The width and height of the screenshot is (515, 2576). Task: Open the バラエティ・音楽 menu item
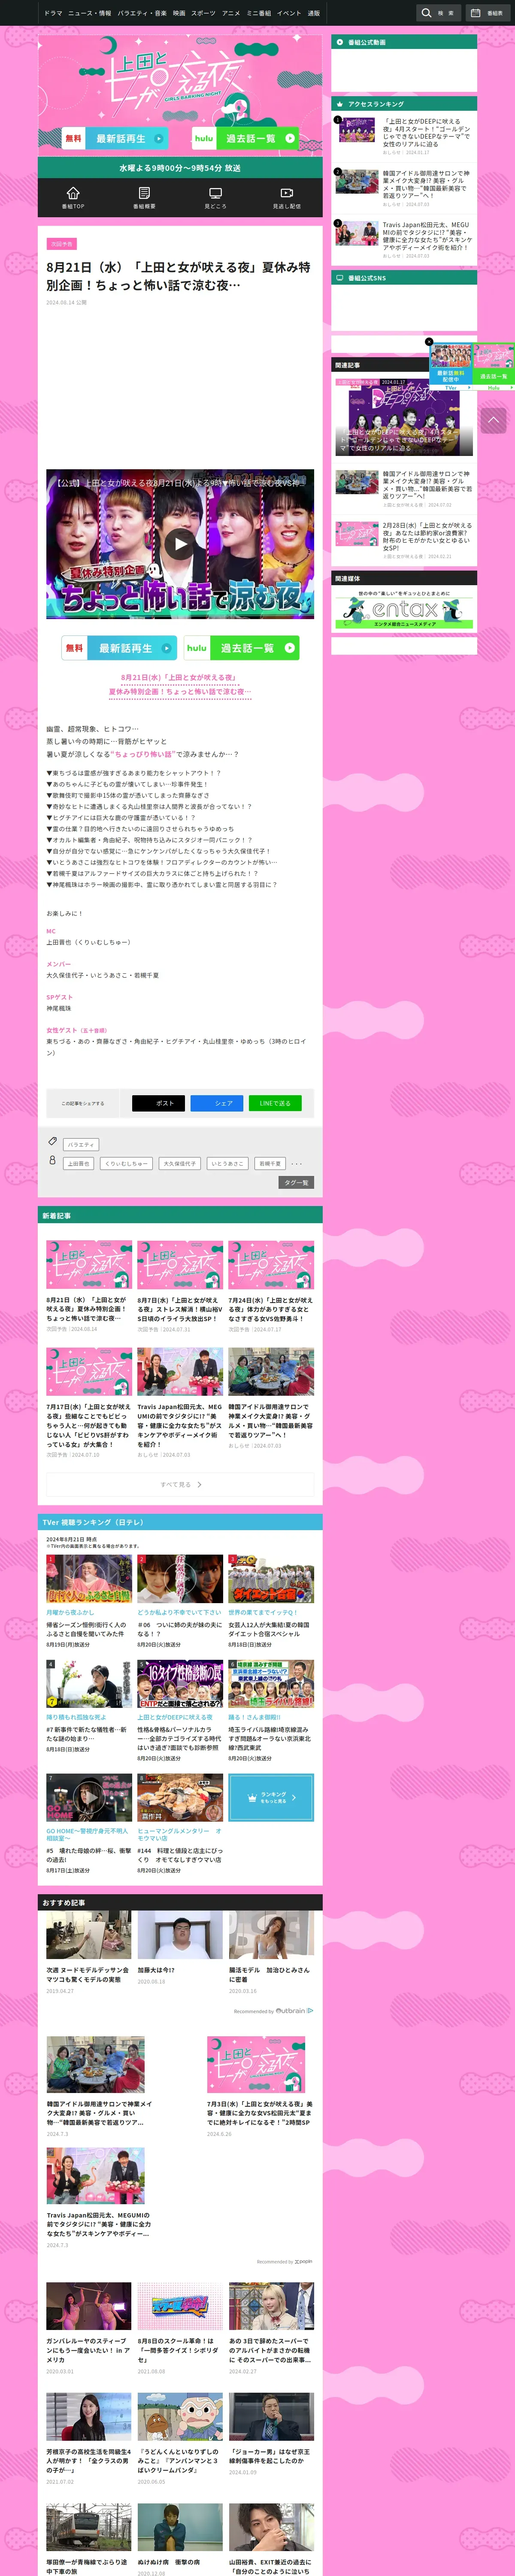point(143,13)
